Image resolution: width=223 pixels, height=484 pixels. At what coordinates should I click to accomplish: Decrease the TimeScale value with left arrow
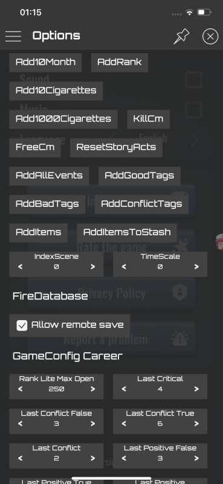[x=124, y=267]
